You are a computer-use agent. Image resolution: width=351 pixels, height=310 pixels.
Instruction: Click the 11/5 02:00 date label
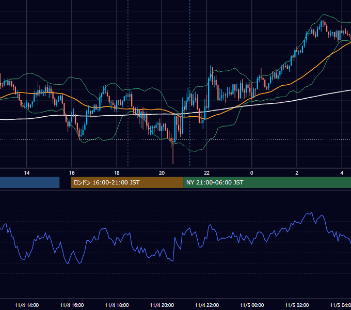[297, 305]
